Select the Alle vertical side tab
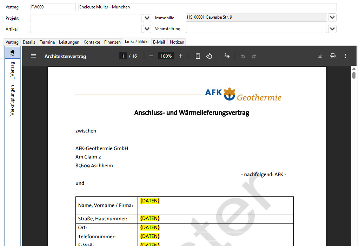The image size is (359, 246). [x=13, y=53]
